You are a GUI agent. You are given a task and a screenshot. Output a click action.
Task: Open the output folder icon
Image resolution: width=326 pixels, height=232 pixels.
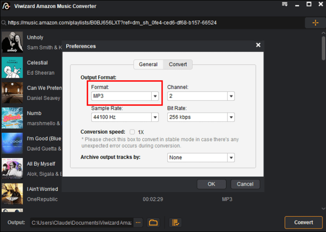[x=153, y=223]
